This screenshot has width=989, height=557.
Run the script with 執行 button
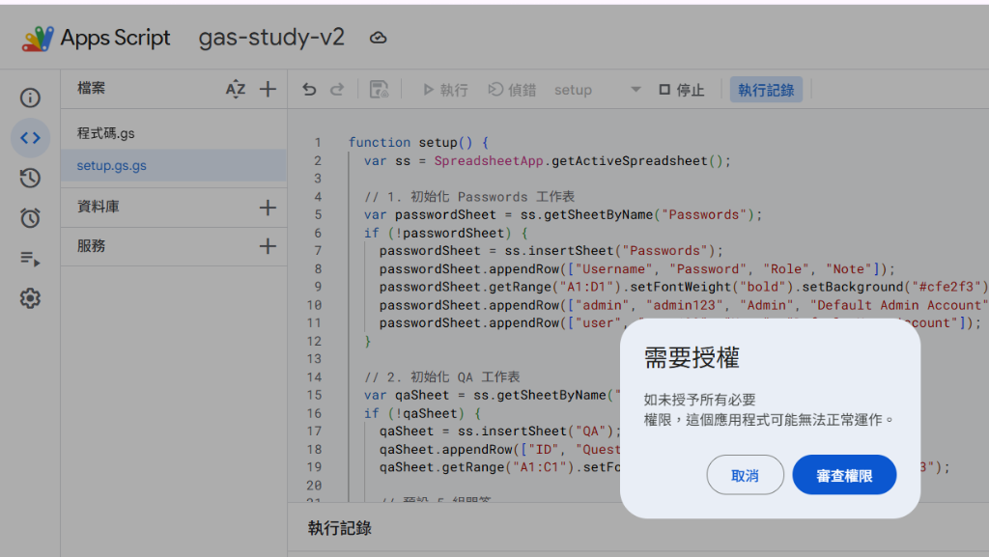click(x=445, y=90)
